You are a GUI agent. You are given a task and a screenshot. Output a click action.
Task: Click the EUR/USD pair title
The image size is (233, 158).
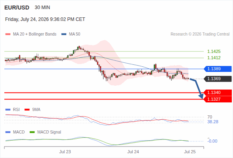pyautogui.click(x=17, y=8)
